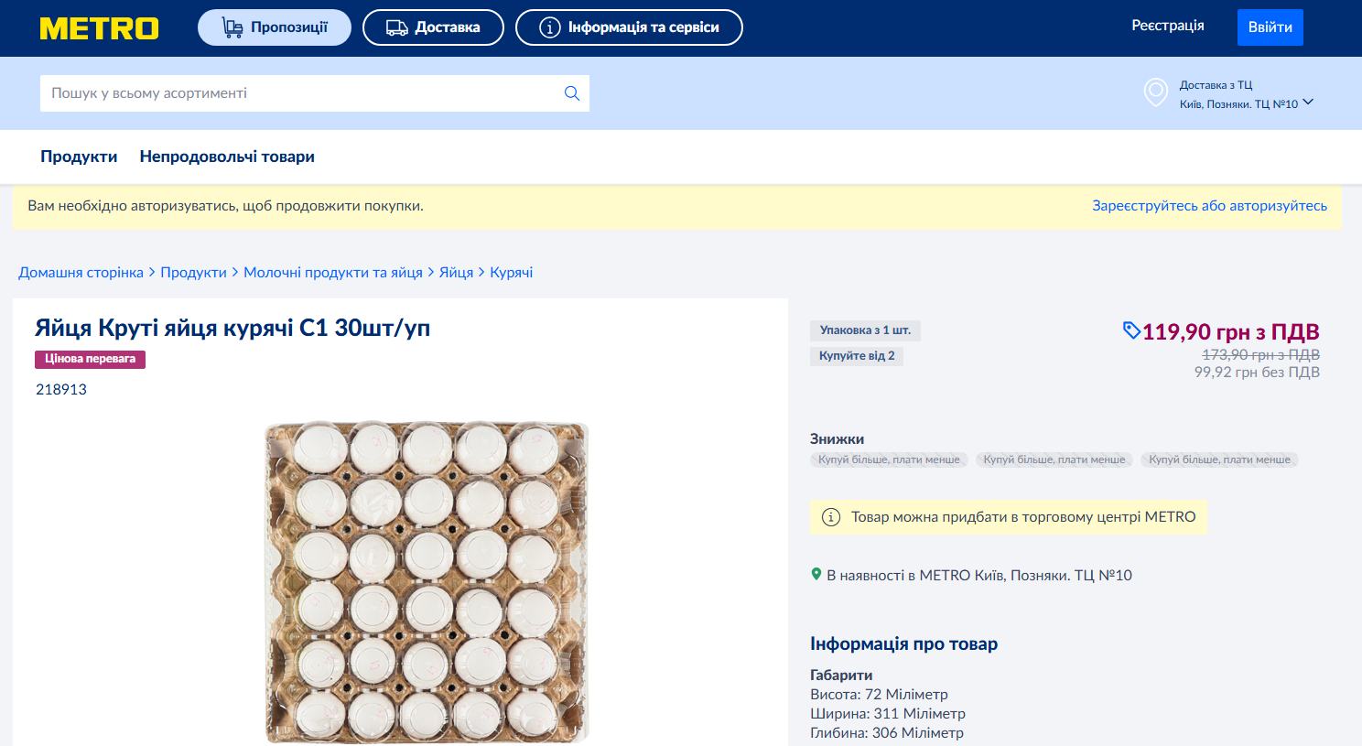Go to Домашня сторінка breadcrumb

pos(81,273)
